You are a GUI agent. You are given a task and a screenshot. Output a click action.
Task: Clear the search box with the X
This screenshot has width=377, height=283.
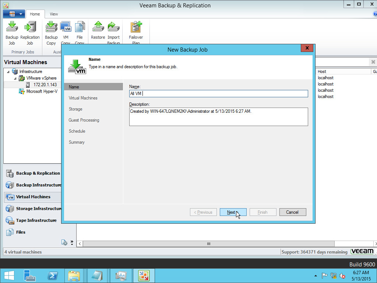click(x=373, y=62)
